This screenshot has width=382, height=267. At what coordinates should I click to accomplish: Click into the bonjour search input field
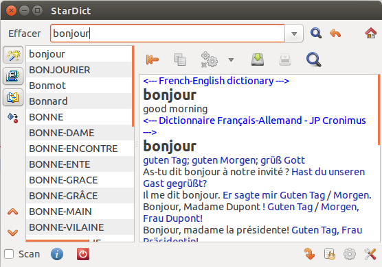click(x=168, y=34)
